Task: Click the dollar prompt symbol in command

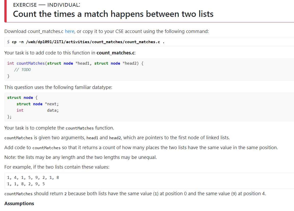Action: point(8,42)
